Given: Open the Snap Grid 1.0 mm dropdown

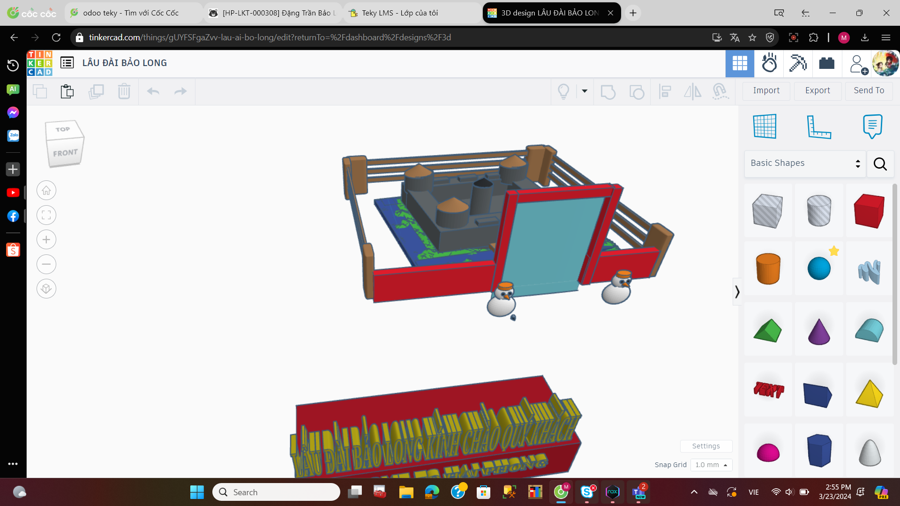Looking at the screenshot, I should [711, 465].
